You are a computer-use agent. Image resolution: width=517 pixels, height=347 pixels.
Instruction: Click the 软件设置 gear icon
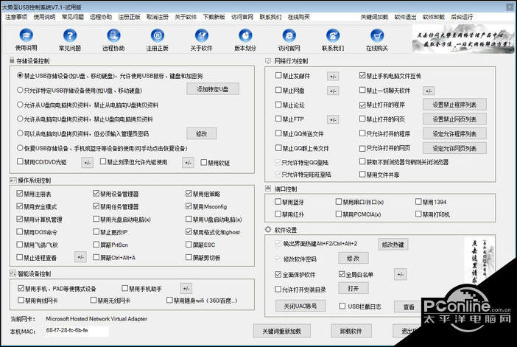tap(268, 230)
